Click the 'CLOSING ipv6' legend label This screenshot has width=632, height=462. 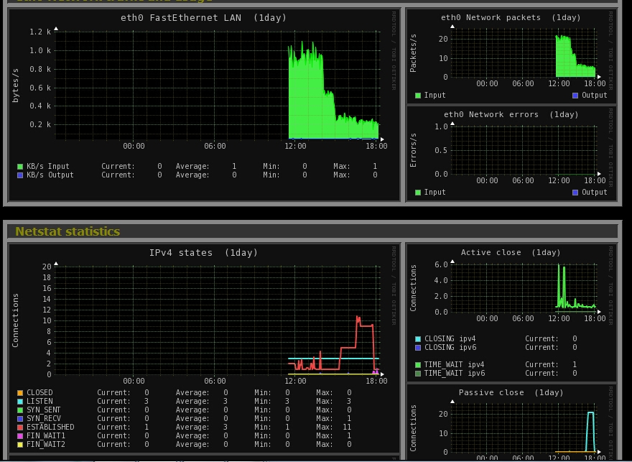point(450,347)
